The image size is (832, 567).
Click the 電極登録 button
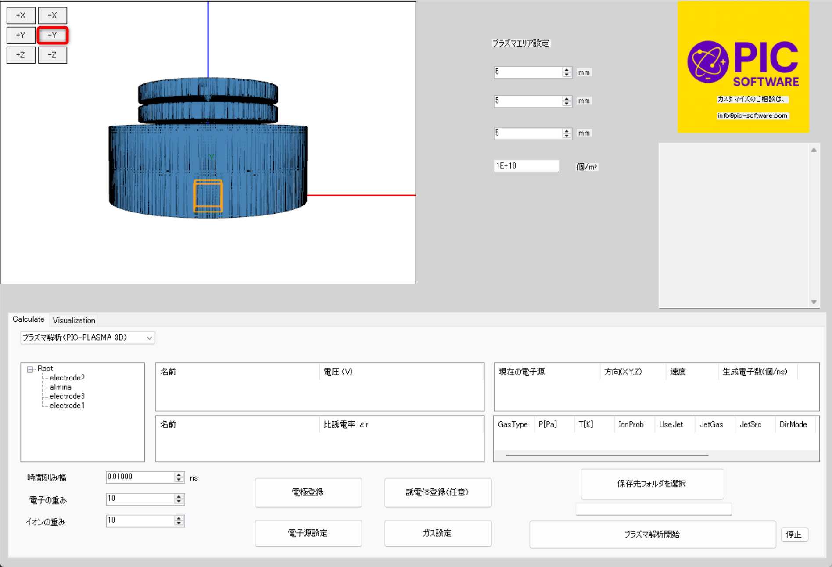pos(308,492)
